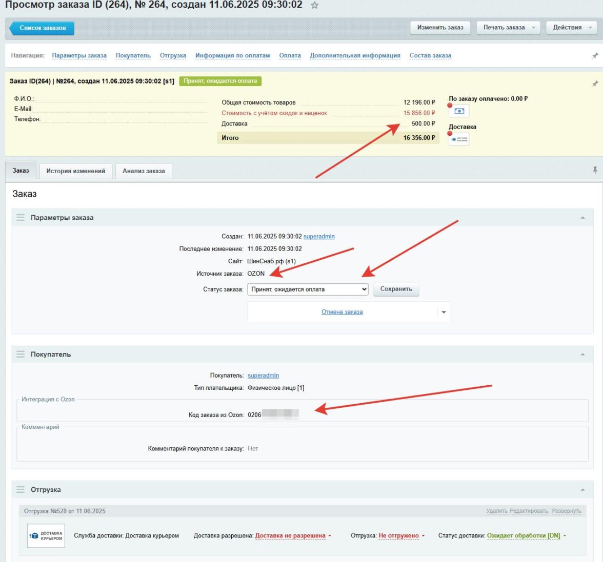This screenshot has width=603, height=562.
Task: Open the Статус заказа dropdown
Action: [x=308, y=289]
